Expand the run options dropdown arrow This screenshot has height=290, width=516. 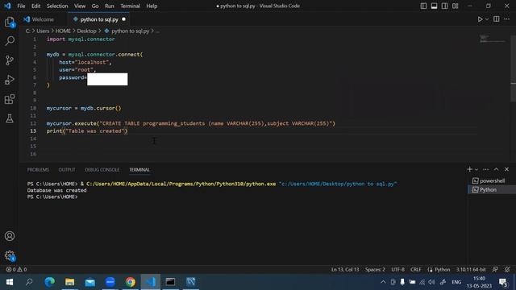pyautogui.click(x=487, y=19)
